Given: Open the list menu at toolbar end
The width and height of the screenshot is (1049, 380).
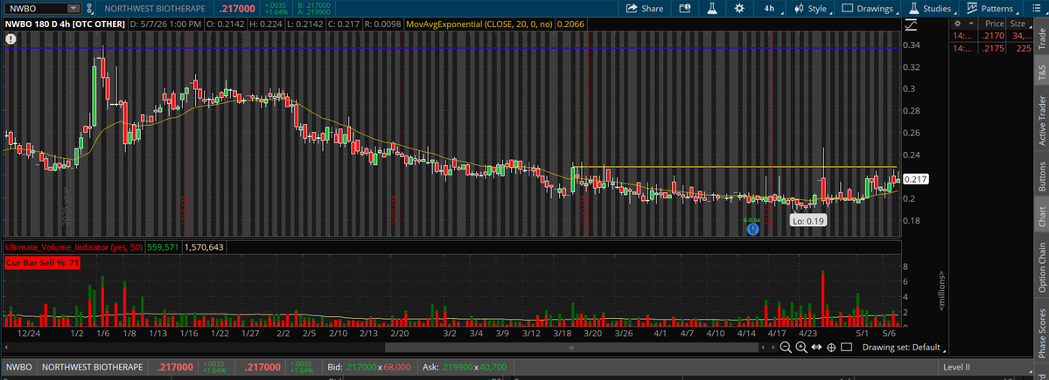Looking at the screenshot, I should coord(1036,9).
